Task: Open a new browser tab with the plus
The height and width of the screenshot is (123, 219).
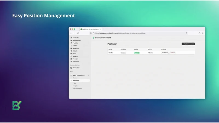Action: pos(104,29)
